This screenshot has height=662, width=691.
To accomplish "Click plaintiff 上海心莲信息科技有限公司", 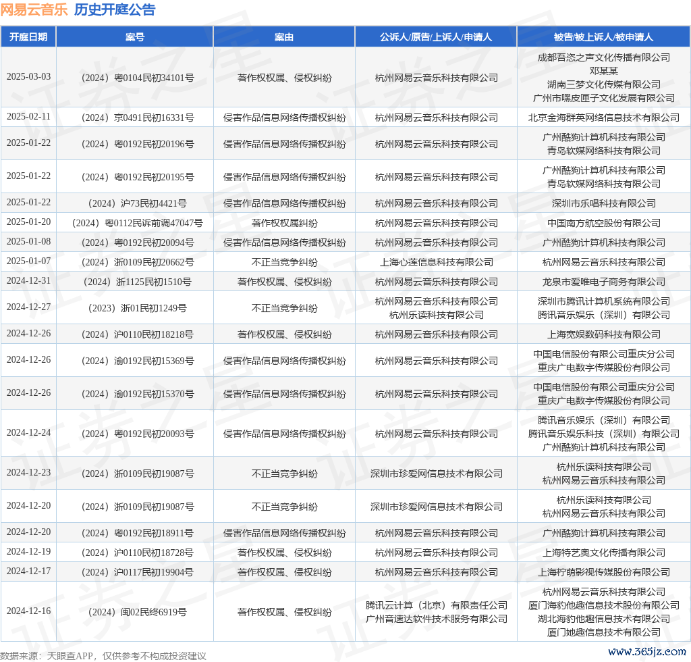I will click(x=437, y=262).
